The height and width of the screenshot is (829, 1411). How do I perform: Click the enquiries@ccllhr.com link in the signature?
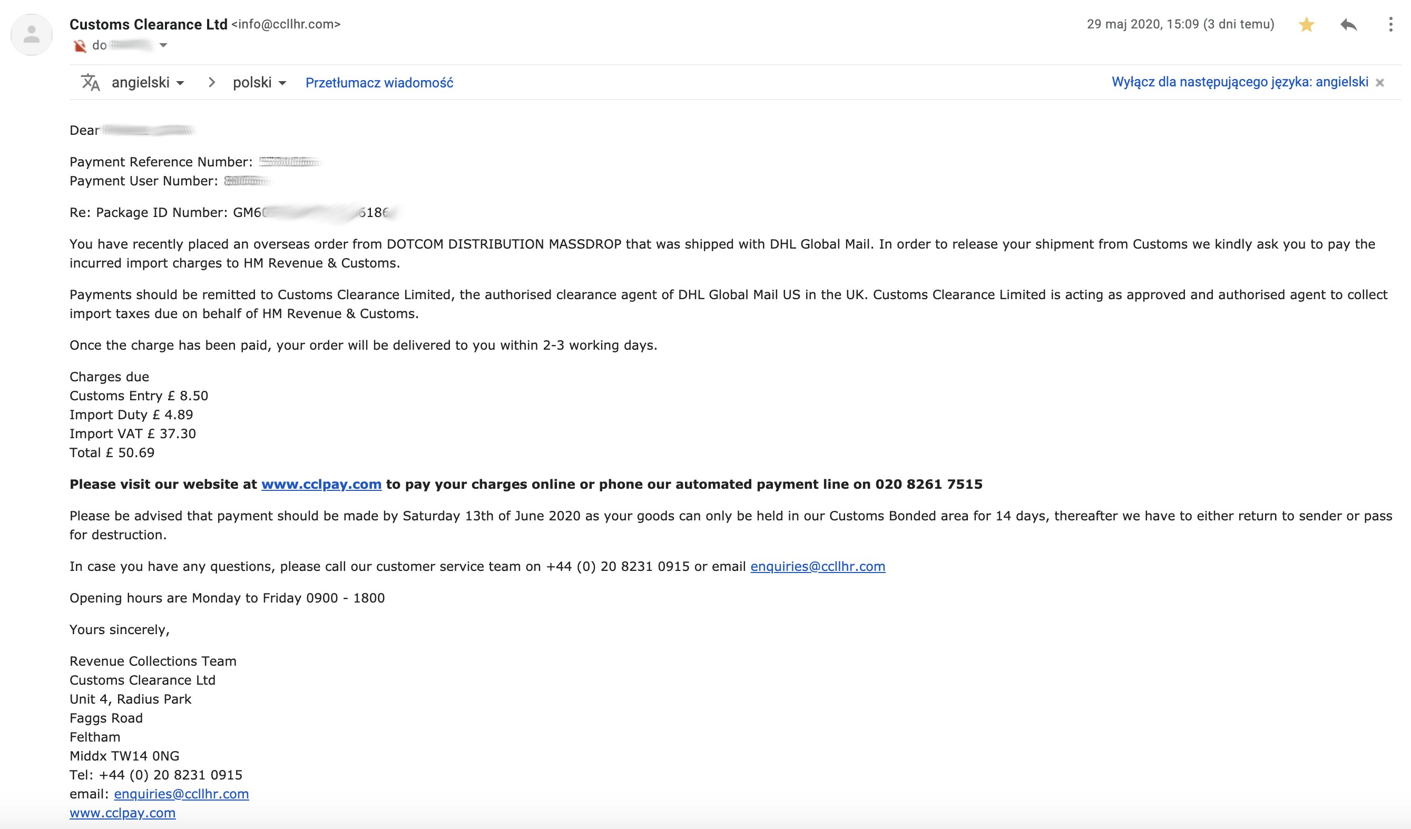click(181, 794)
